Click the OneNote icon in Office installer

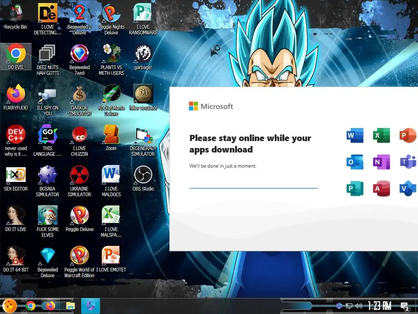coord(382,162)
